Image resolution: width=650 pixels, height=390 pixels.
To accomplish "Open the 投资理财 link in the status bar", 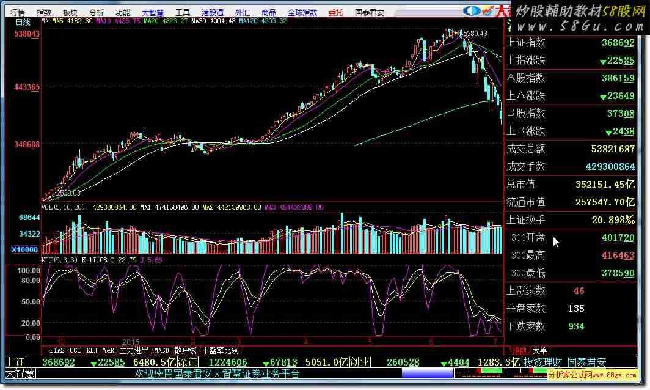I will (x=542, y=362).
